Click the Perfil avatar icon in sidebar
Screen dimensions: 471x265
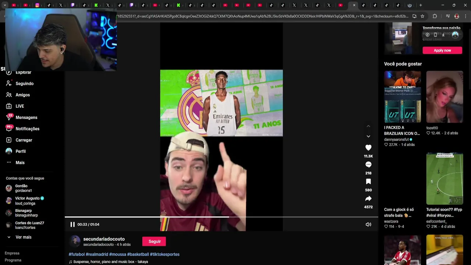click(9, 151)
